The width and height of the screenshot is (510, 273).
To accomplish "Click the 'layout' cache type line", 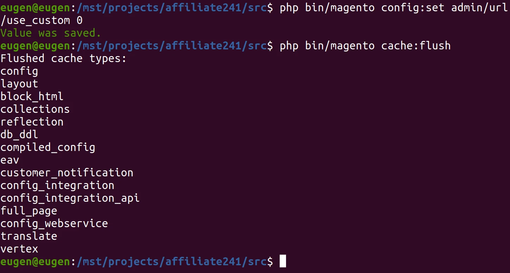I will (19, 84).
